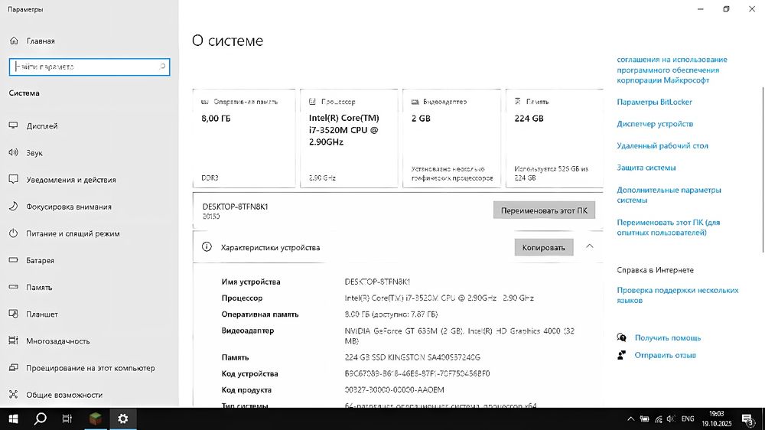Select the Память 224 GB card
The height and width of the screenshot is (430, 765).
[555, 138]
